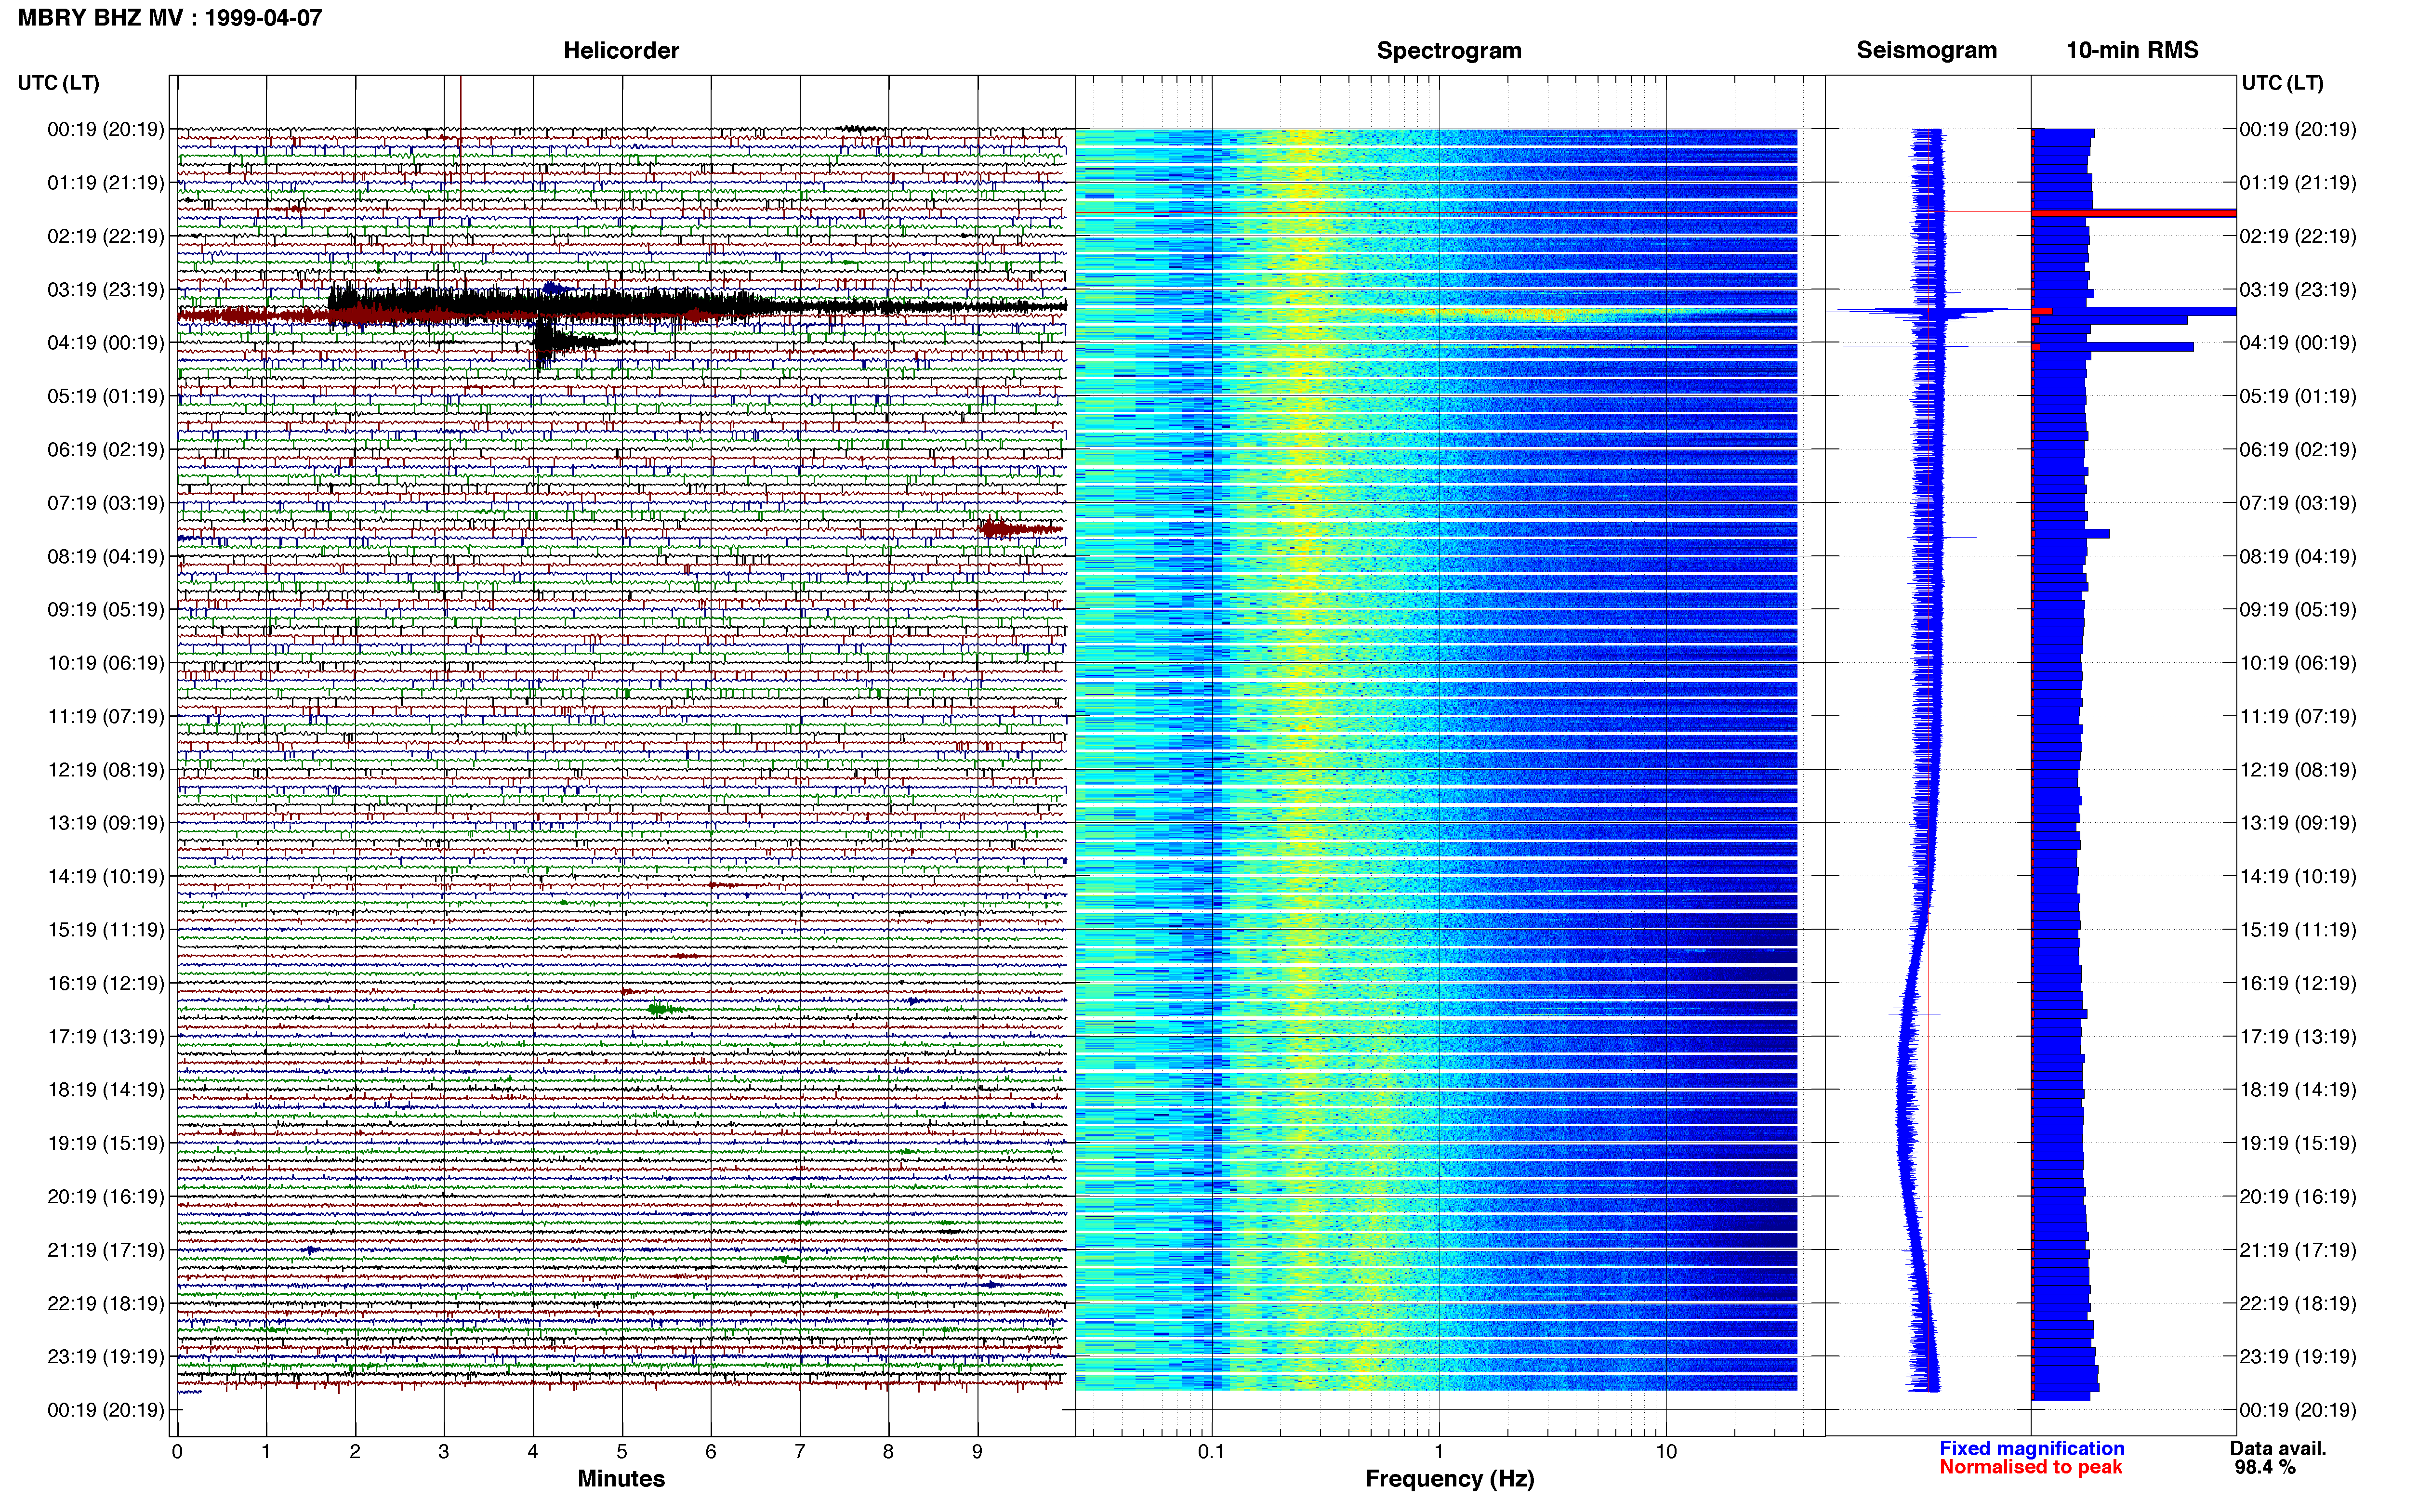
Task: Click the dark red event burst near 07:49
Action: click(1020, 529)
